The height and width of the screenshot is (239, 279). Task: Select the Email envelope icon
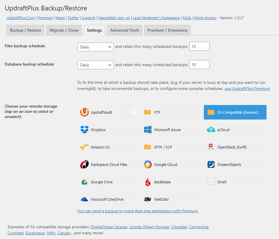[211, 182]
